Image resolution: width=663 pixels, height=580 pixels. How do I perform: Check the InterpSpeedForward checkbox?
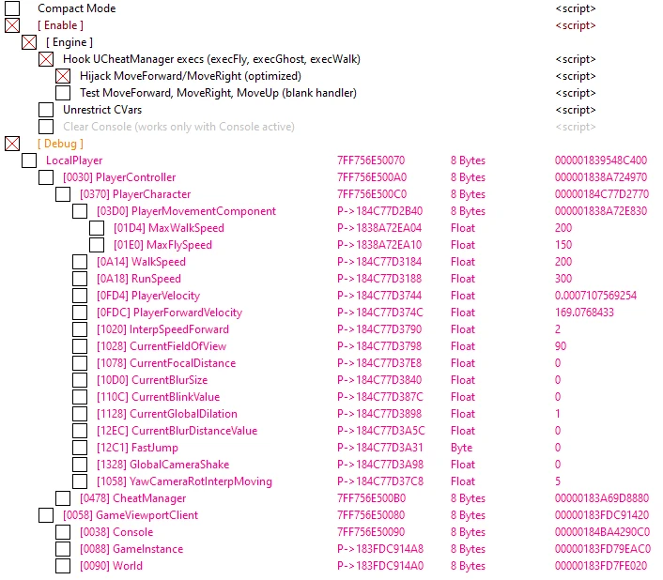[x=80, y=329]
